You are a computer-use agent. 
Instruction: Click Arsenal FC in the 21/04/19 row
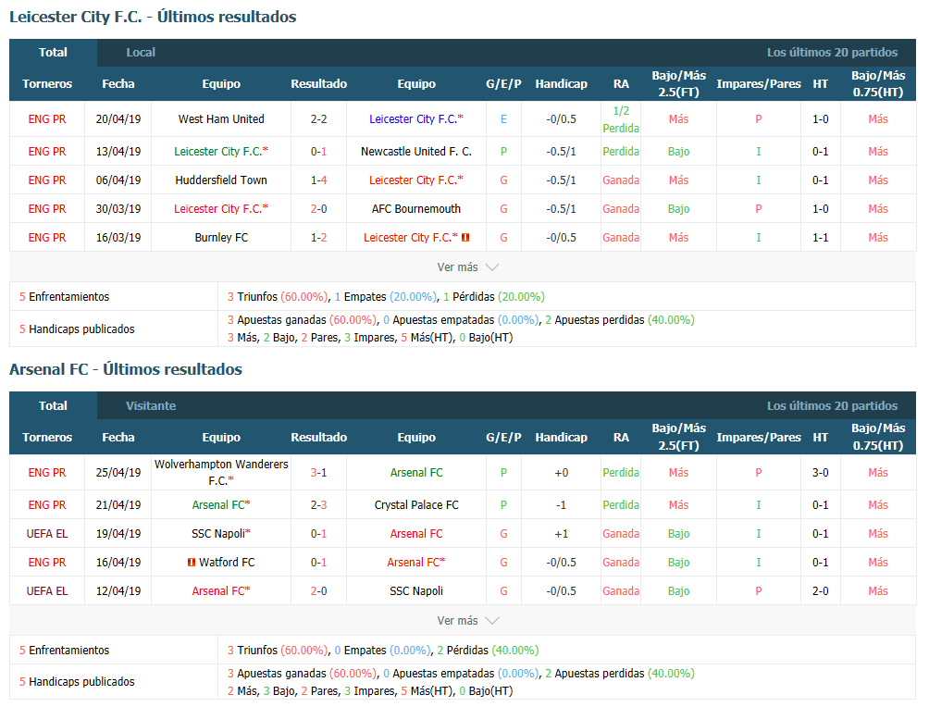[218, 505]
